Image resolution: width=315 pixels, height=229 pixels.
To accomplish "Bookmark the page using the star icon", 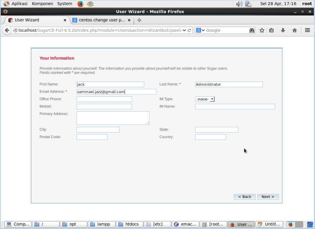I will 262,30.
